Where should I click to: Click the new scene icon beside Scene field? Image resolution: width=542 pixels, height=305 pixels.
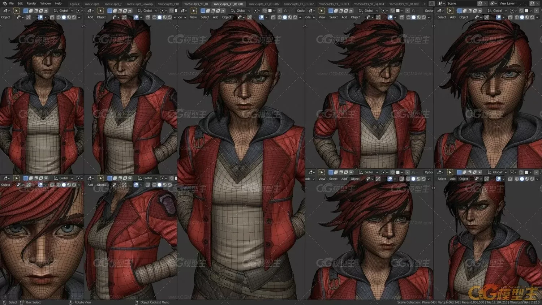point(480,3)
